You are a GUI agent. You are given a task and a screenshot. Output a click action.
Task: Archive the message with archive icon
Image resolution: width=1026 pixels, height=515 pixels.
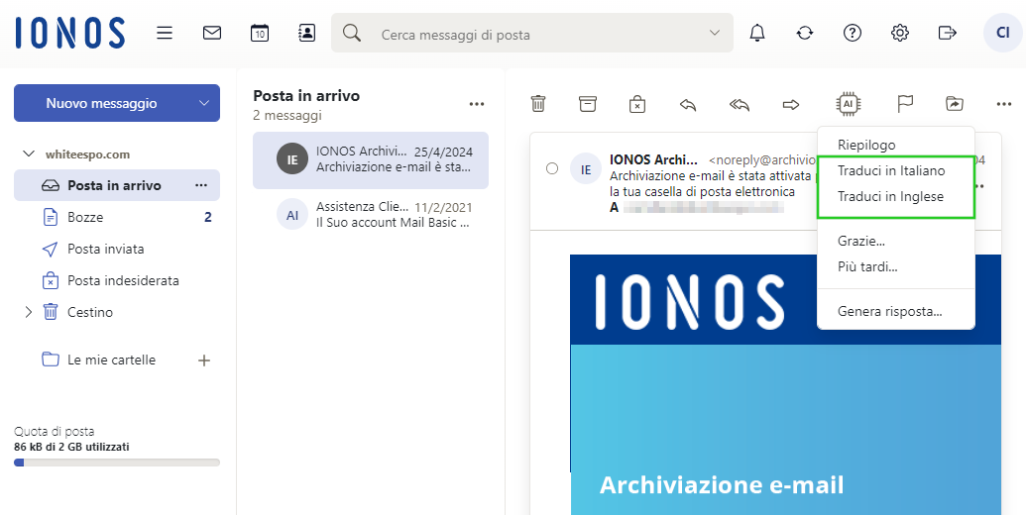pyautogui.click(x=588, y=103)
